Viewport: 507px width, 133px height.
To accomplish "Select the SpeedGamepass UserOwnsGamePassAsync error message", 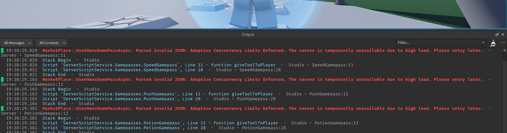I will [263, 50].
